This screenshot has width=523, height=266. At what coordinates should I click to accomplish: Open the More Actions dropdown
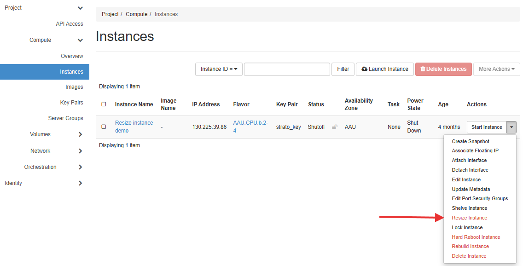[496, 69]
